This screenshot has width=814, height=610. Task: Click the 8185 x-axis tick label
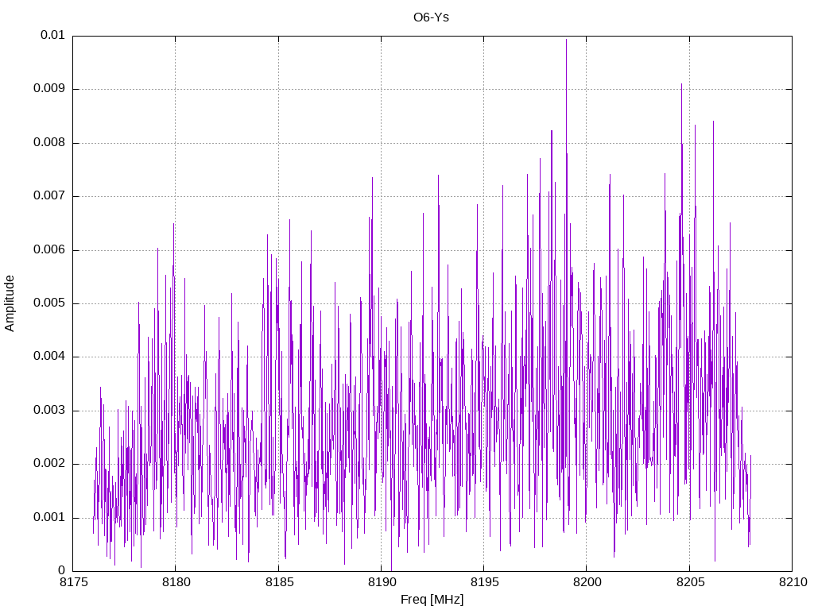pyautogui.click(x=279, y=582)
